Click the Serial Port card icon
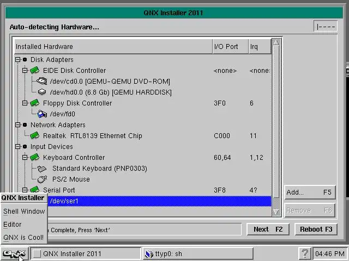Screen dimensions: 349x261 point(34,190)
